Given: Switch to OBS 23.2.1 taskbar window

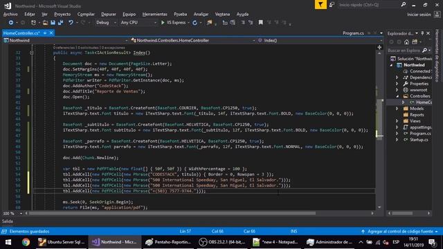Looking at the screenshot, I should (221, 242).
